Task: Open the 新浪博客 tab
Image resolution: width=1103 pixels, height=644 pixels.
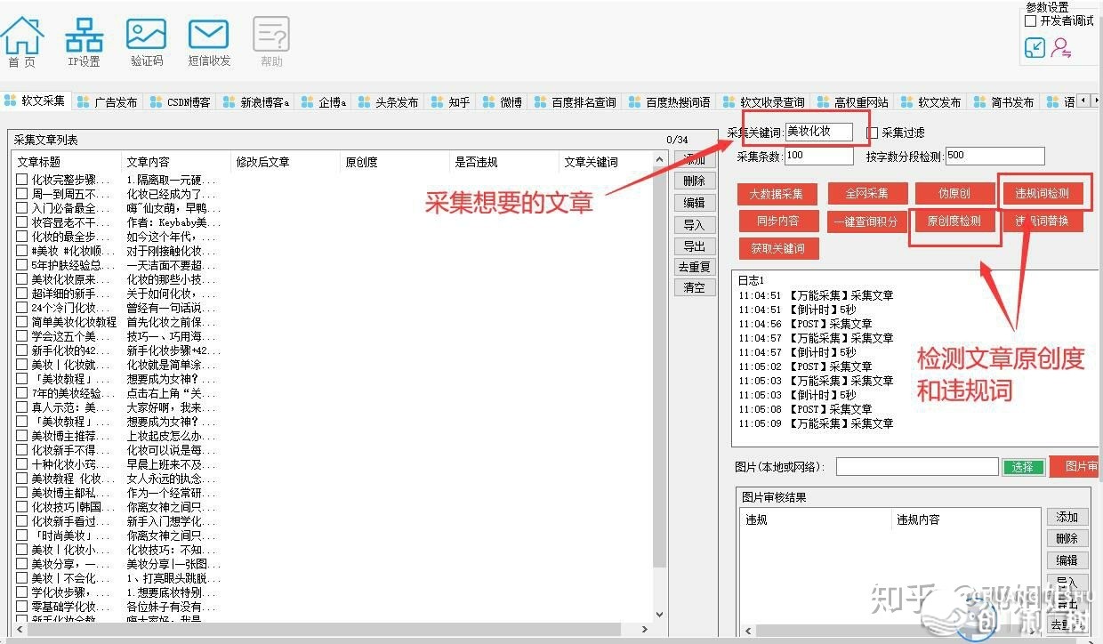Action: (256, 102)
